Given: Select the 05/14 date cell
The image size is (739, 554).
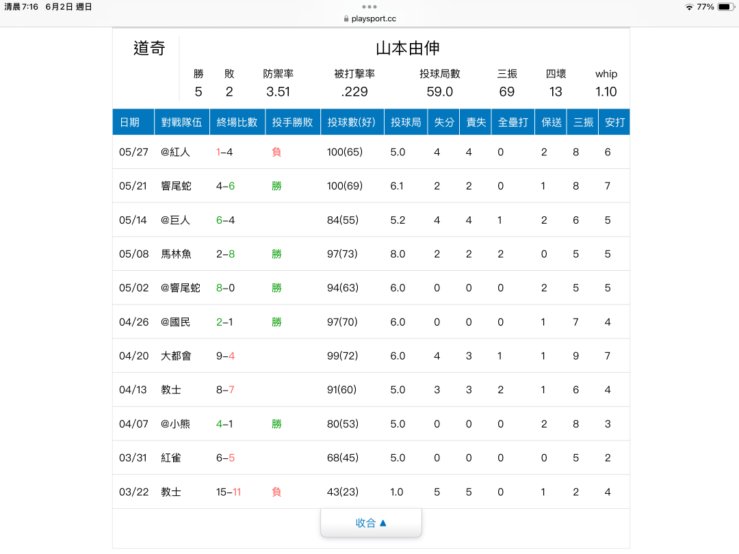Looking at the screenshot, I should (133, 220).
